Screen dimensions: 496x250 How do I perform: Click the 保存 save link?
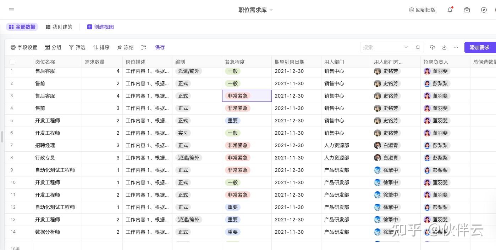tap(160, 47)
